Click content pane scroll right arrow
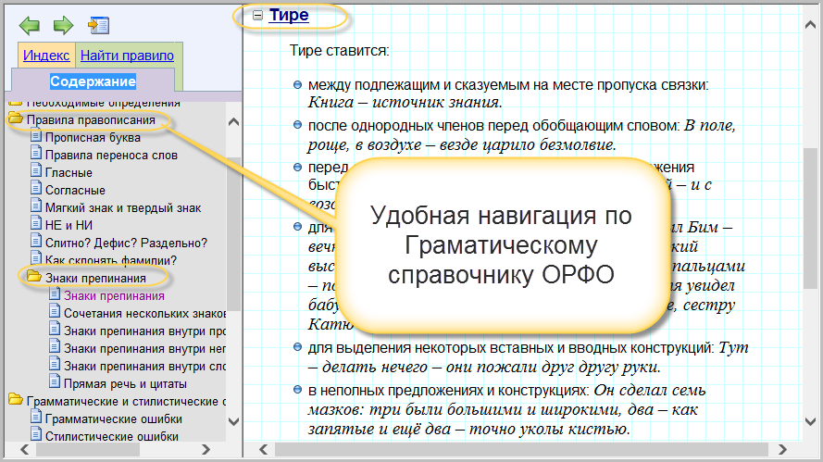823x462 pixels. tap(782, 449)
